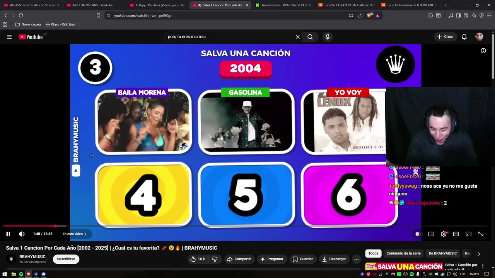This screenshot has height=278, width=495.
Task: Open the account avatar menu
Action: point(479,37)
